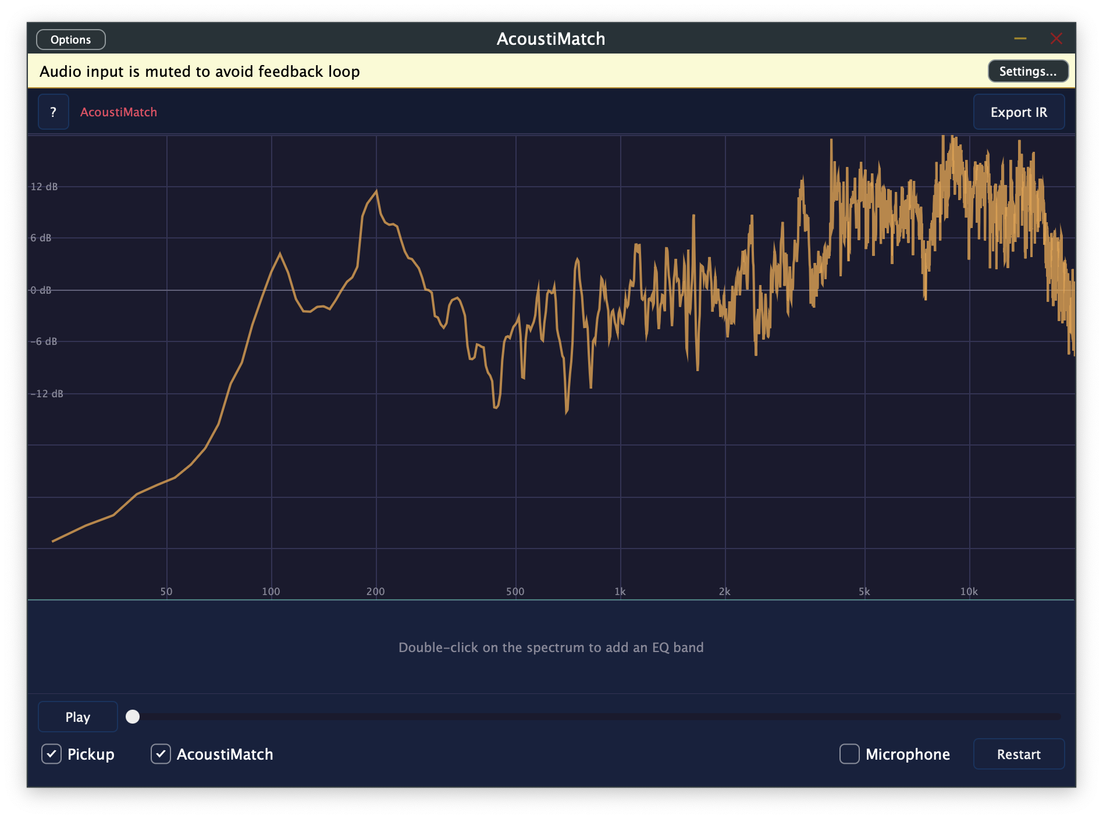Export the impulse response with Export IR
The width and height of the screenshot is (1103, 819).
[x=1019, y=112]
